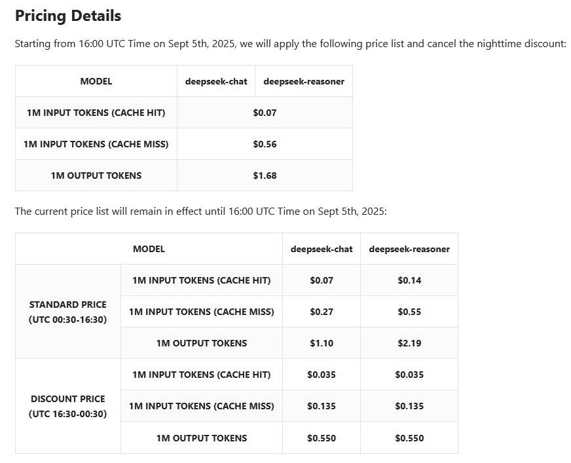The height and width of the screenshot is (463, 571).
Task: Click "1M INPUT TOKENS (CACHE HIT)" in the discount section
Action: [x=202, y=375]
